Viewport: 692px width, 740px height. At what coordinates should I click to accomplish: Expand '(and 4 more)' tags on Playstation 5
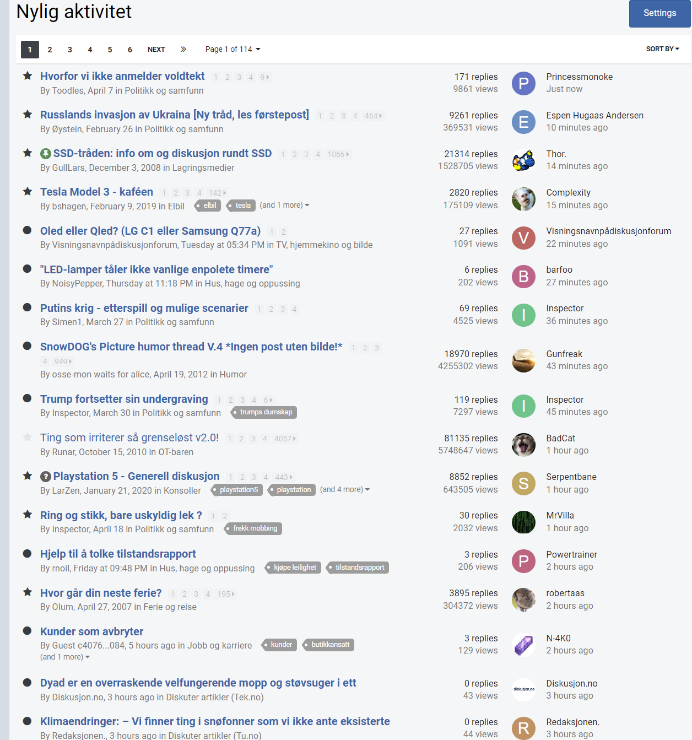[345, 489]
